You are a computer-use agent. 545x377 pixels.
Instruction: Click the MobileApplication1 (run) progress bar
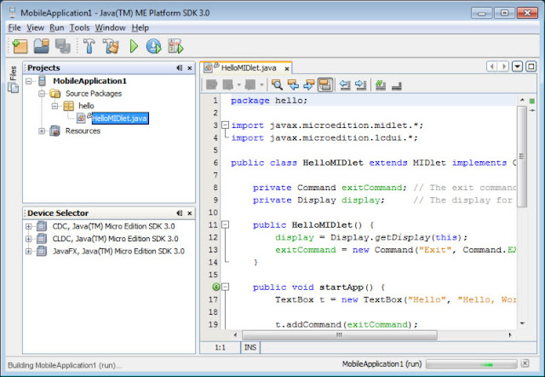(472, 364)
